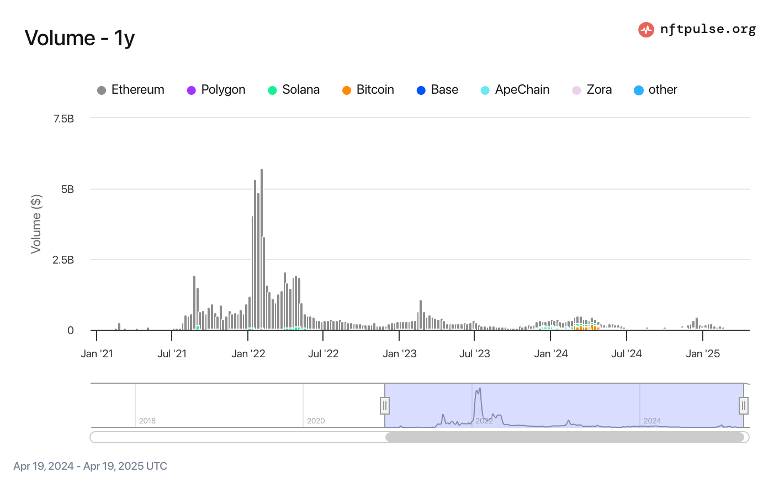Click the 'Volume - 1y' chart title

(x=80, y=38)
